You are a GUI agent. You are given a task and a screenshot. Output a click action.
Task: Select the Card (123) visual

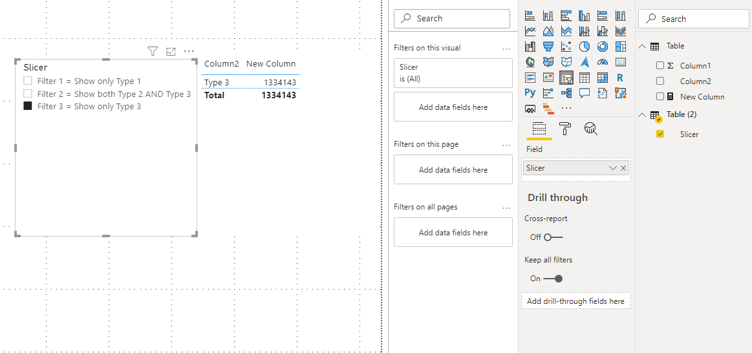621,62
